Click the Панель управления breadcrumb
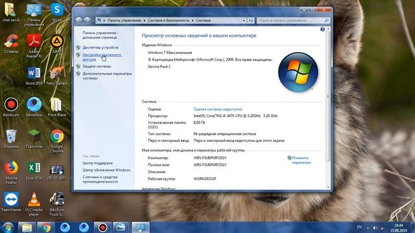 [124, 20]
